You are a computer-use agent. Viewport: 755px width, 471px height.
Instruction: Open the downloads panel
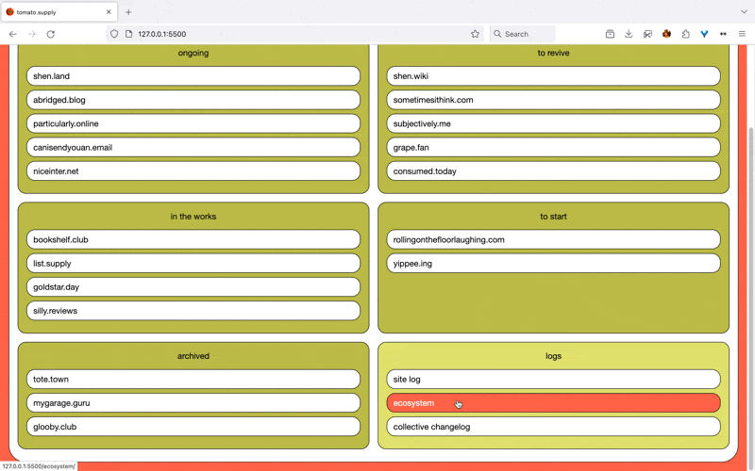629,34
